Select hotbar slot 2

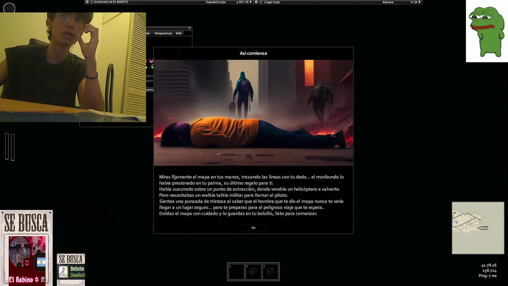click(253, 272)
